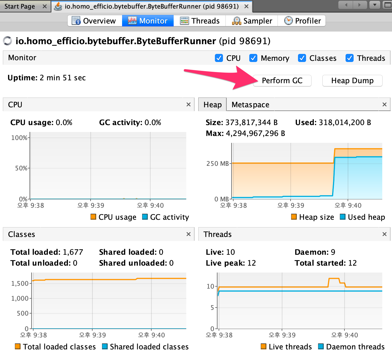Click the Used heap legend swatch

(x=343, y=217)
